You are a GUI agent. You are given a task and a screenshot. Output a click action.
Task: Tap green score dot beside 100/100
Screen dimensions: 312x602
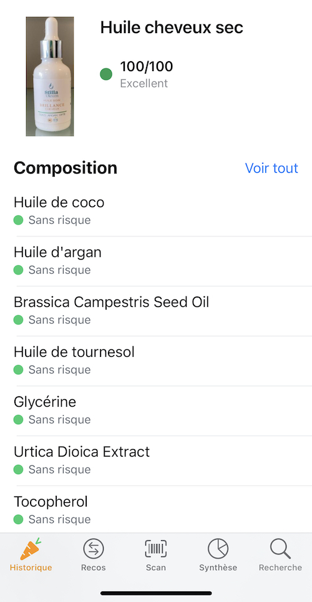point(106,74)
